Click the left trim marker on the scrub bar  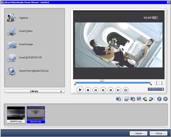click(x=75, y=84)
